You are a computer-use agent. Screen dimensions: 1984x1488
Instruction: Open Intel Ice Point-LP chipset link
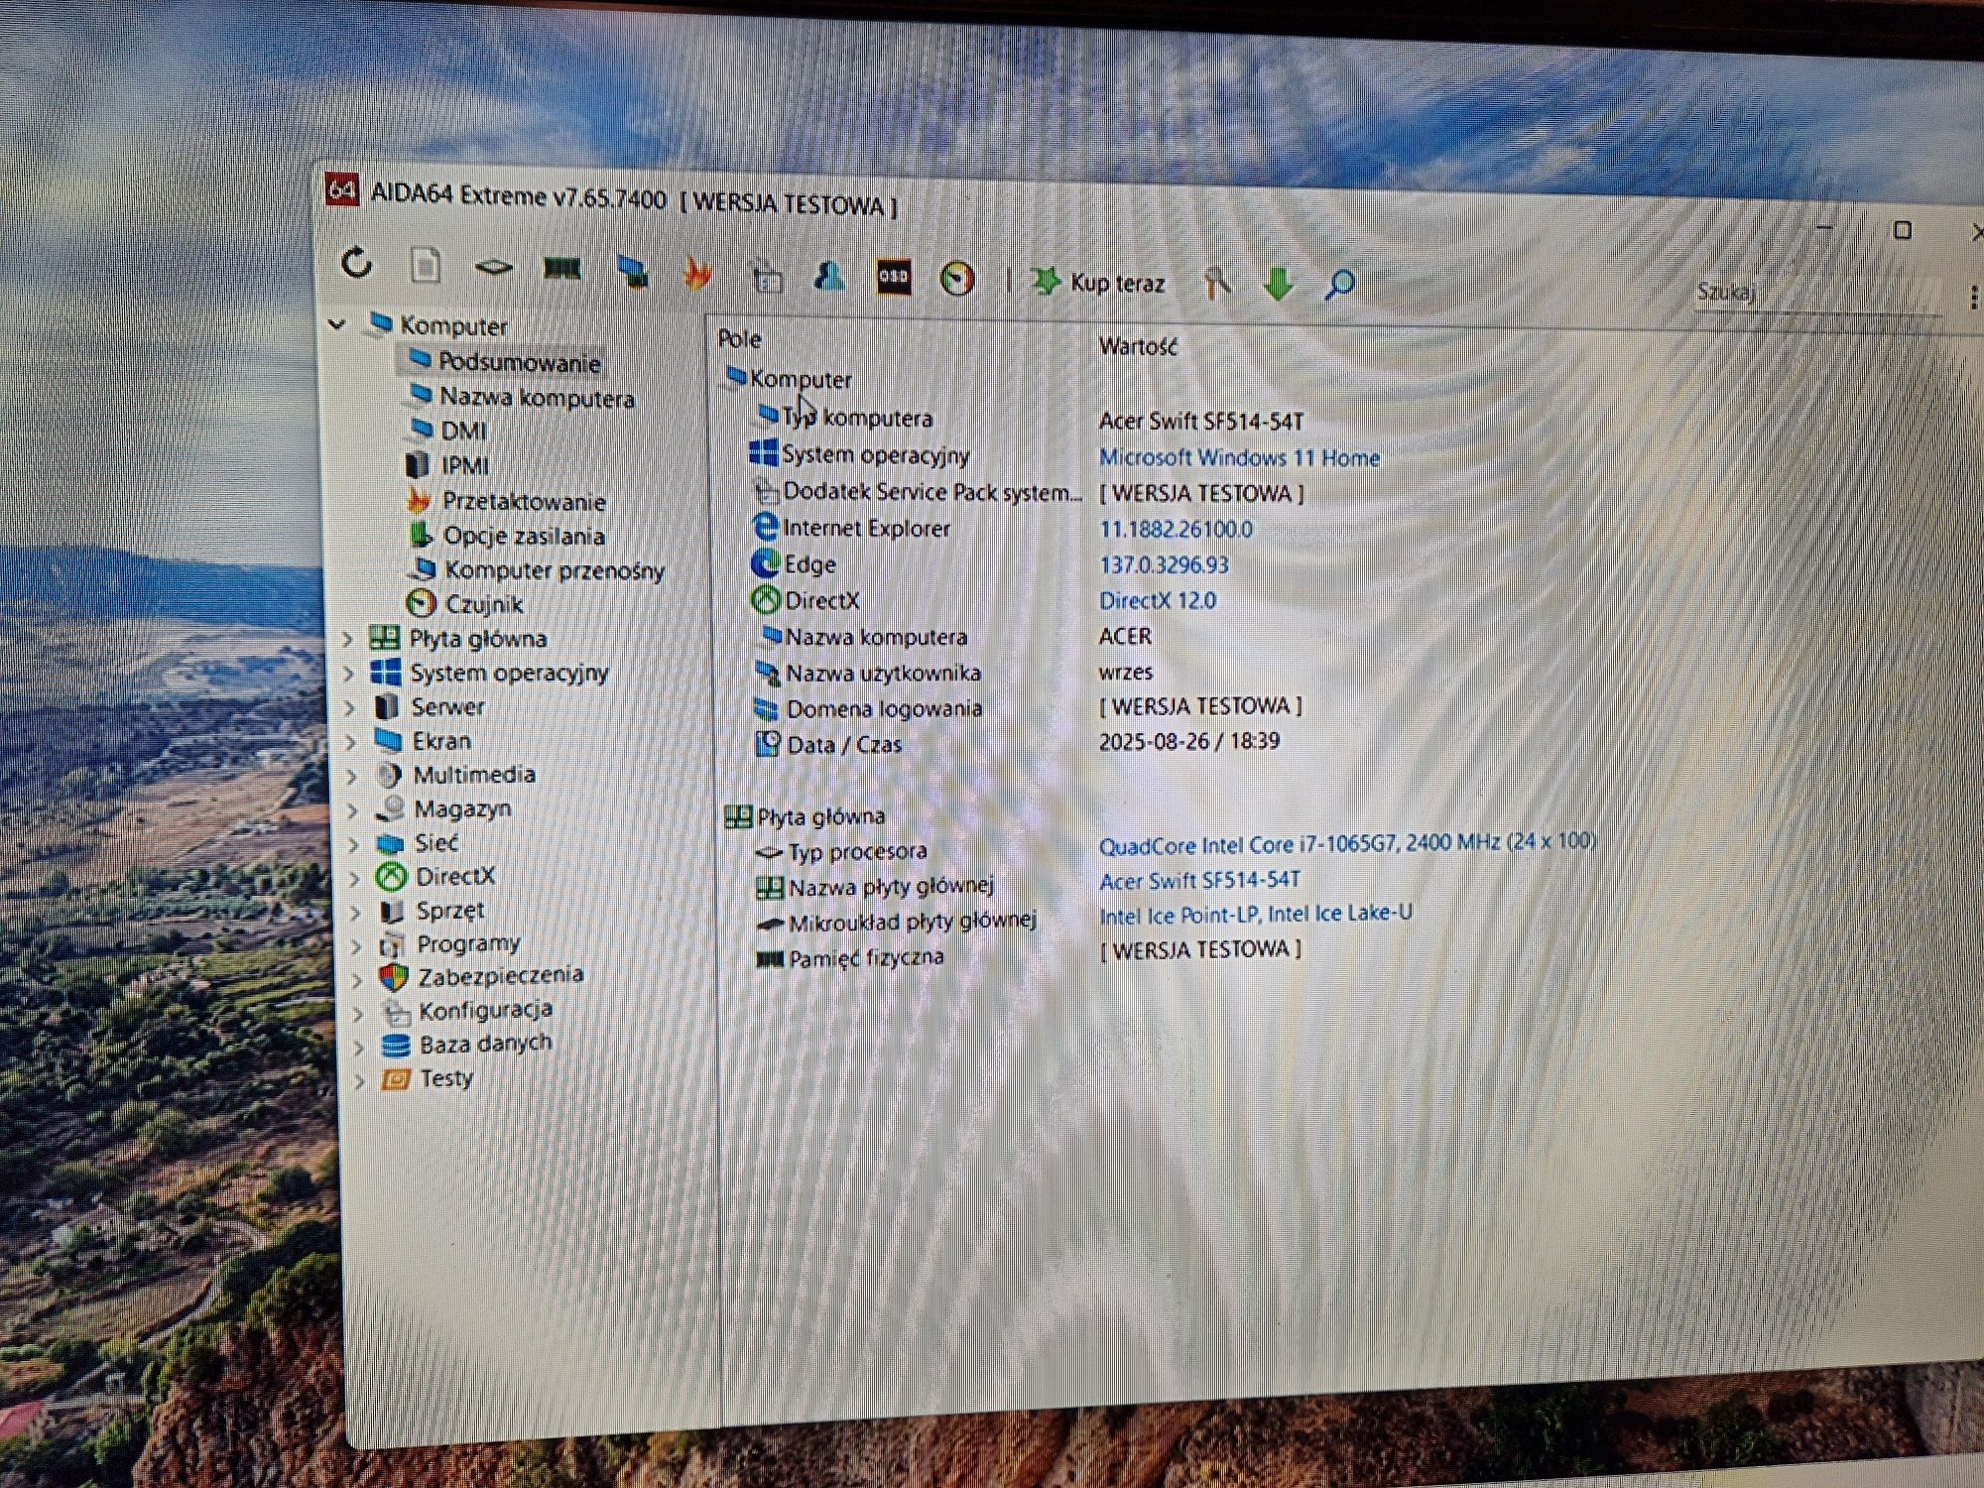pyautogui.click(x=1256, y=914)
